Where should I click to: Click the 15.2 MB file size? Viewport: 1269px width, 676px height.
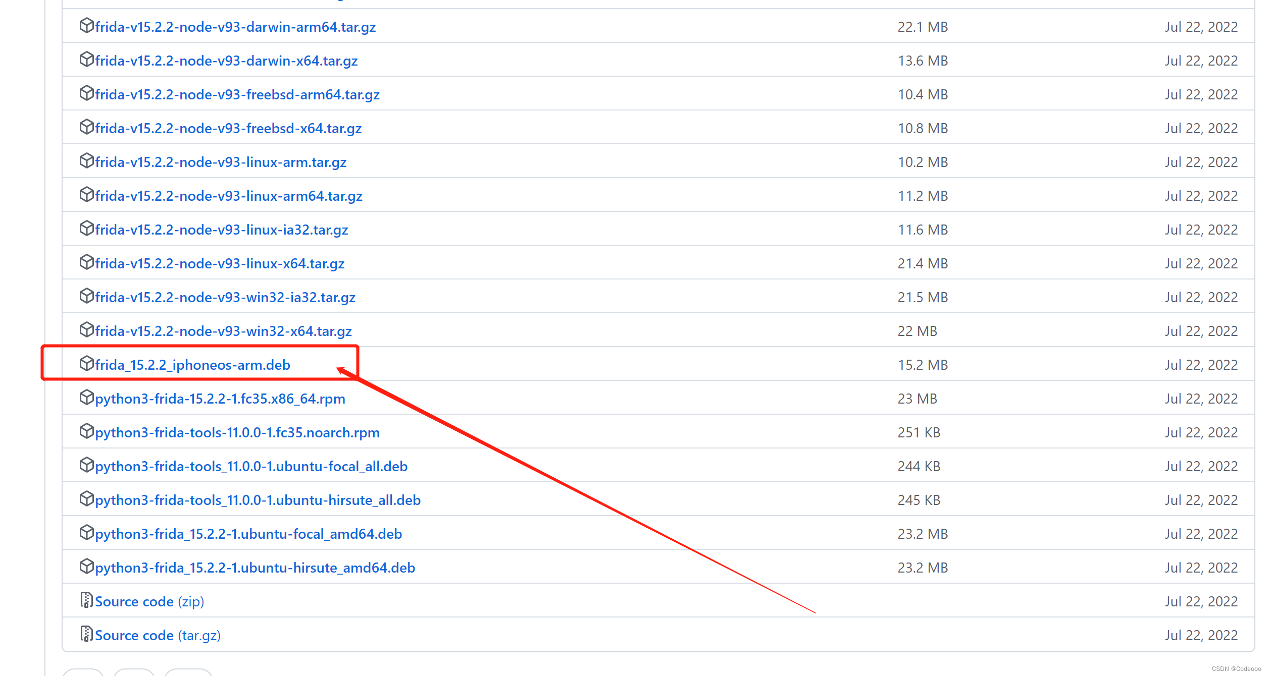[x=923, y=365]
